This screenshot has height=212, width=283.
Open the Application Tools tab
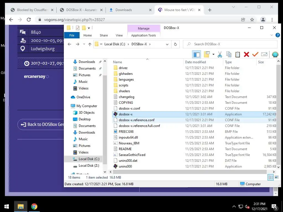143,35
